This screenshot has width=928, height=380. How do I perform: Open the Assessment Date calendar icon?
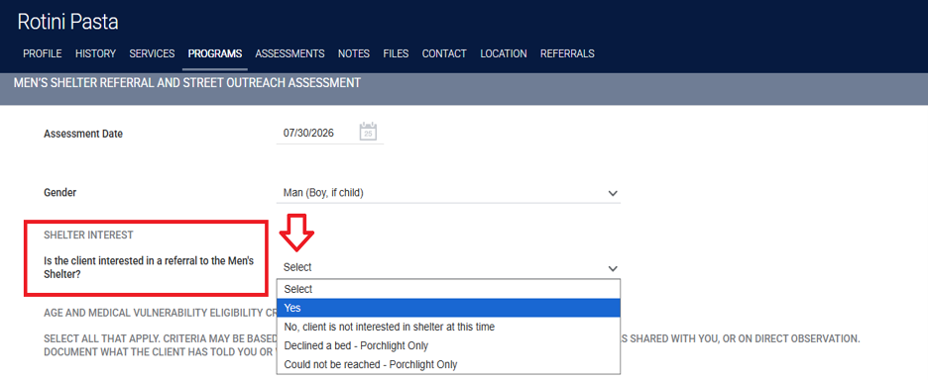tap(368, 133)
